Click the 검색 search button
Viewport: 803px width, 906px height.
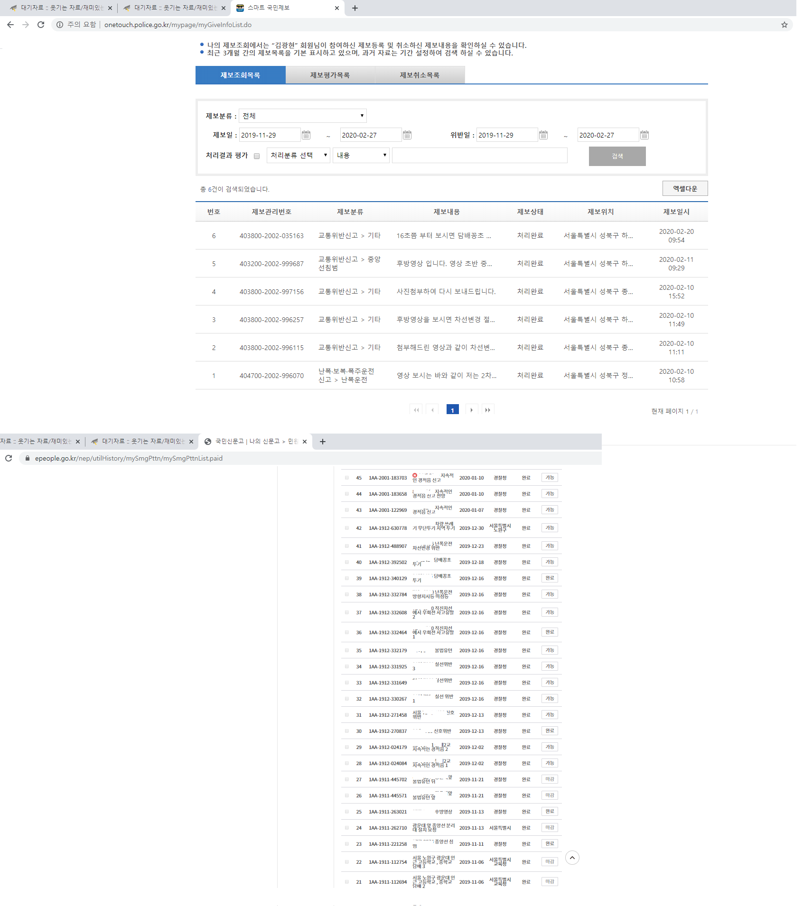(x=617, y=156)
